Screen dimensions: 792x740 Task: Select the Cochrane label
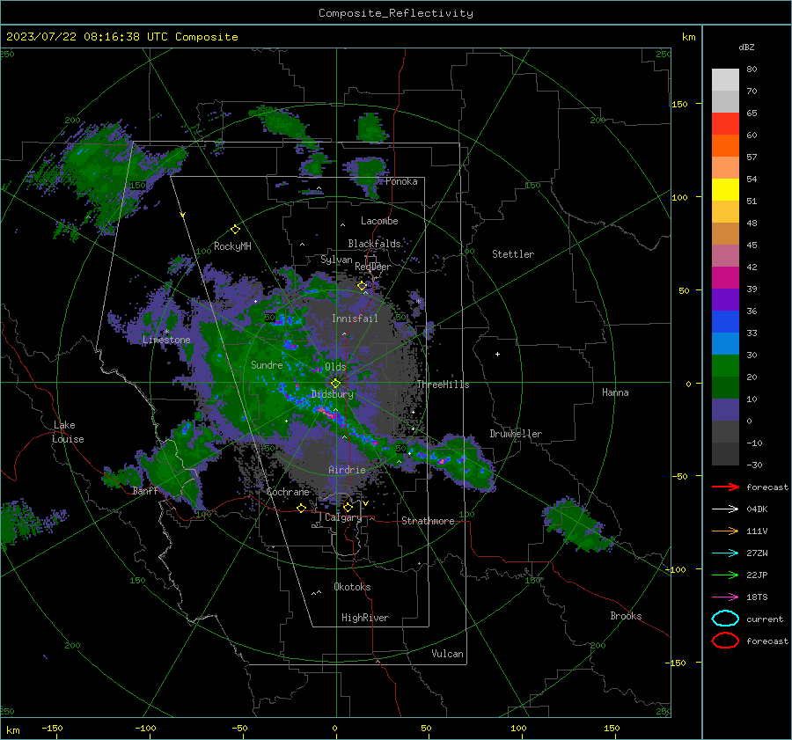point(288,492)
